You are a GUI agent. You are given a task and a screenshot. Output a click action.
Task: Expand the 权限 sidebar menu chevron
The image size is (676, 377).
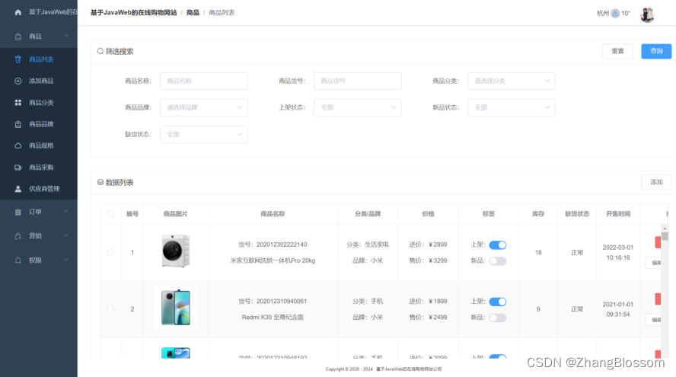pos(66,260)
